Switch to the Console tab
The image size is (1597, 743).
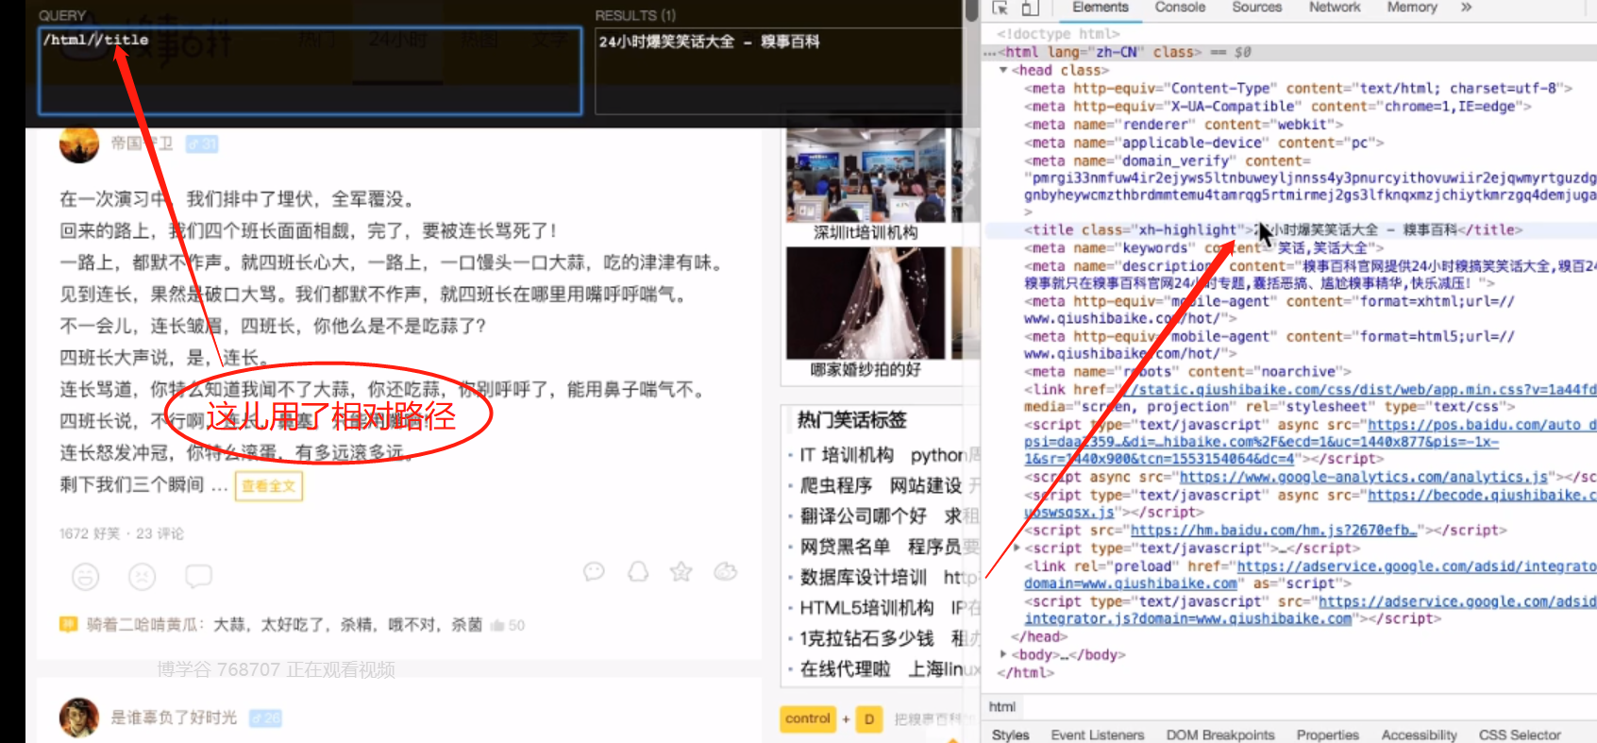point(1180,8)
